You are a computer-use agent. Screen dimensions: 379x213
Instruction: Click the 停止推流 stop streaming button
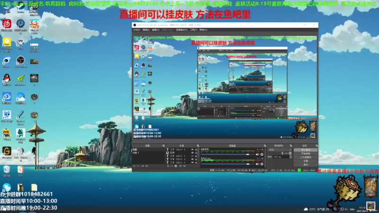[306, 150]
